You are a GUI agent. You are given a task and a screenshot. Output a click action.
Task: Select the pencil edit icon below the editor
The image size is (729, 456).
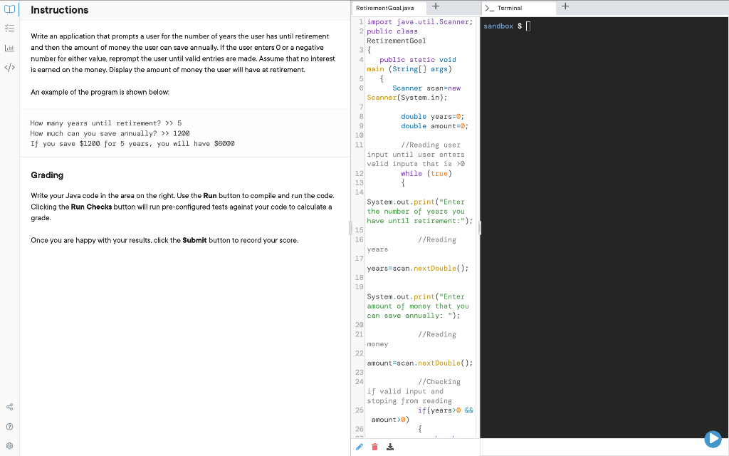coord(359,446)
